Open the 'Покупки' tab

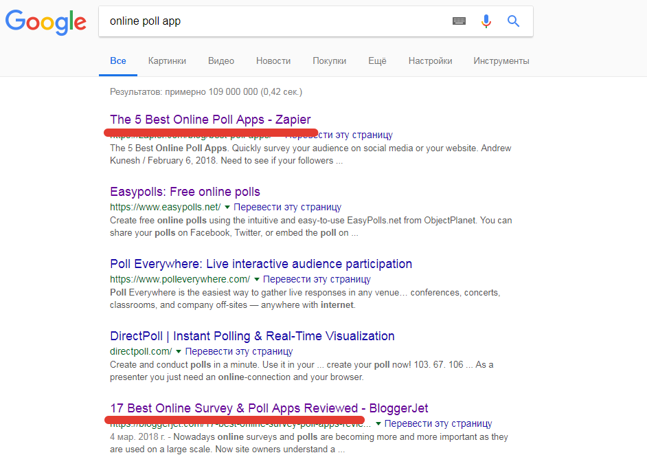click(x=329, y=60)
